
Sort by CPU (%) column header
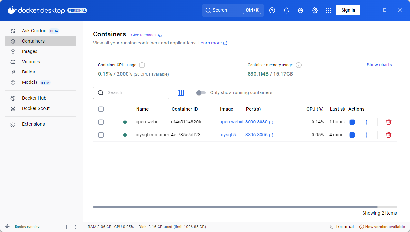click(315, 109)
